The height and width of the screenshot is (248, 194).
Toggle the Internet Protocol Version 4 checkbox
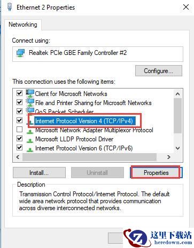coord(19,120)
